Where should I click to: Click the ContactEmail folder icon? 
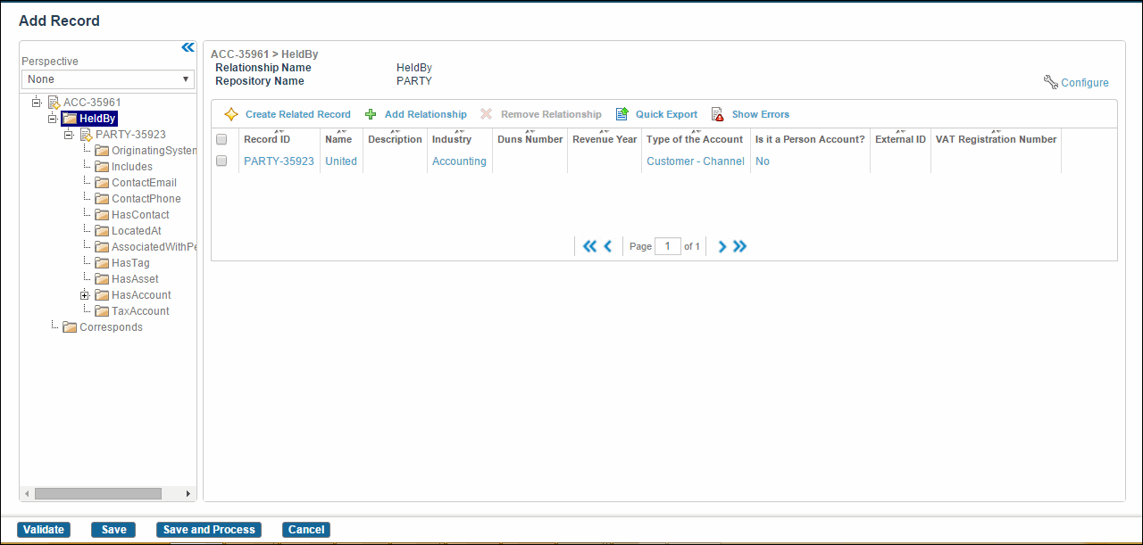[x=102, y=183]
